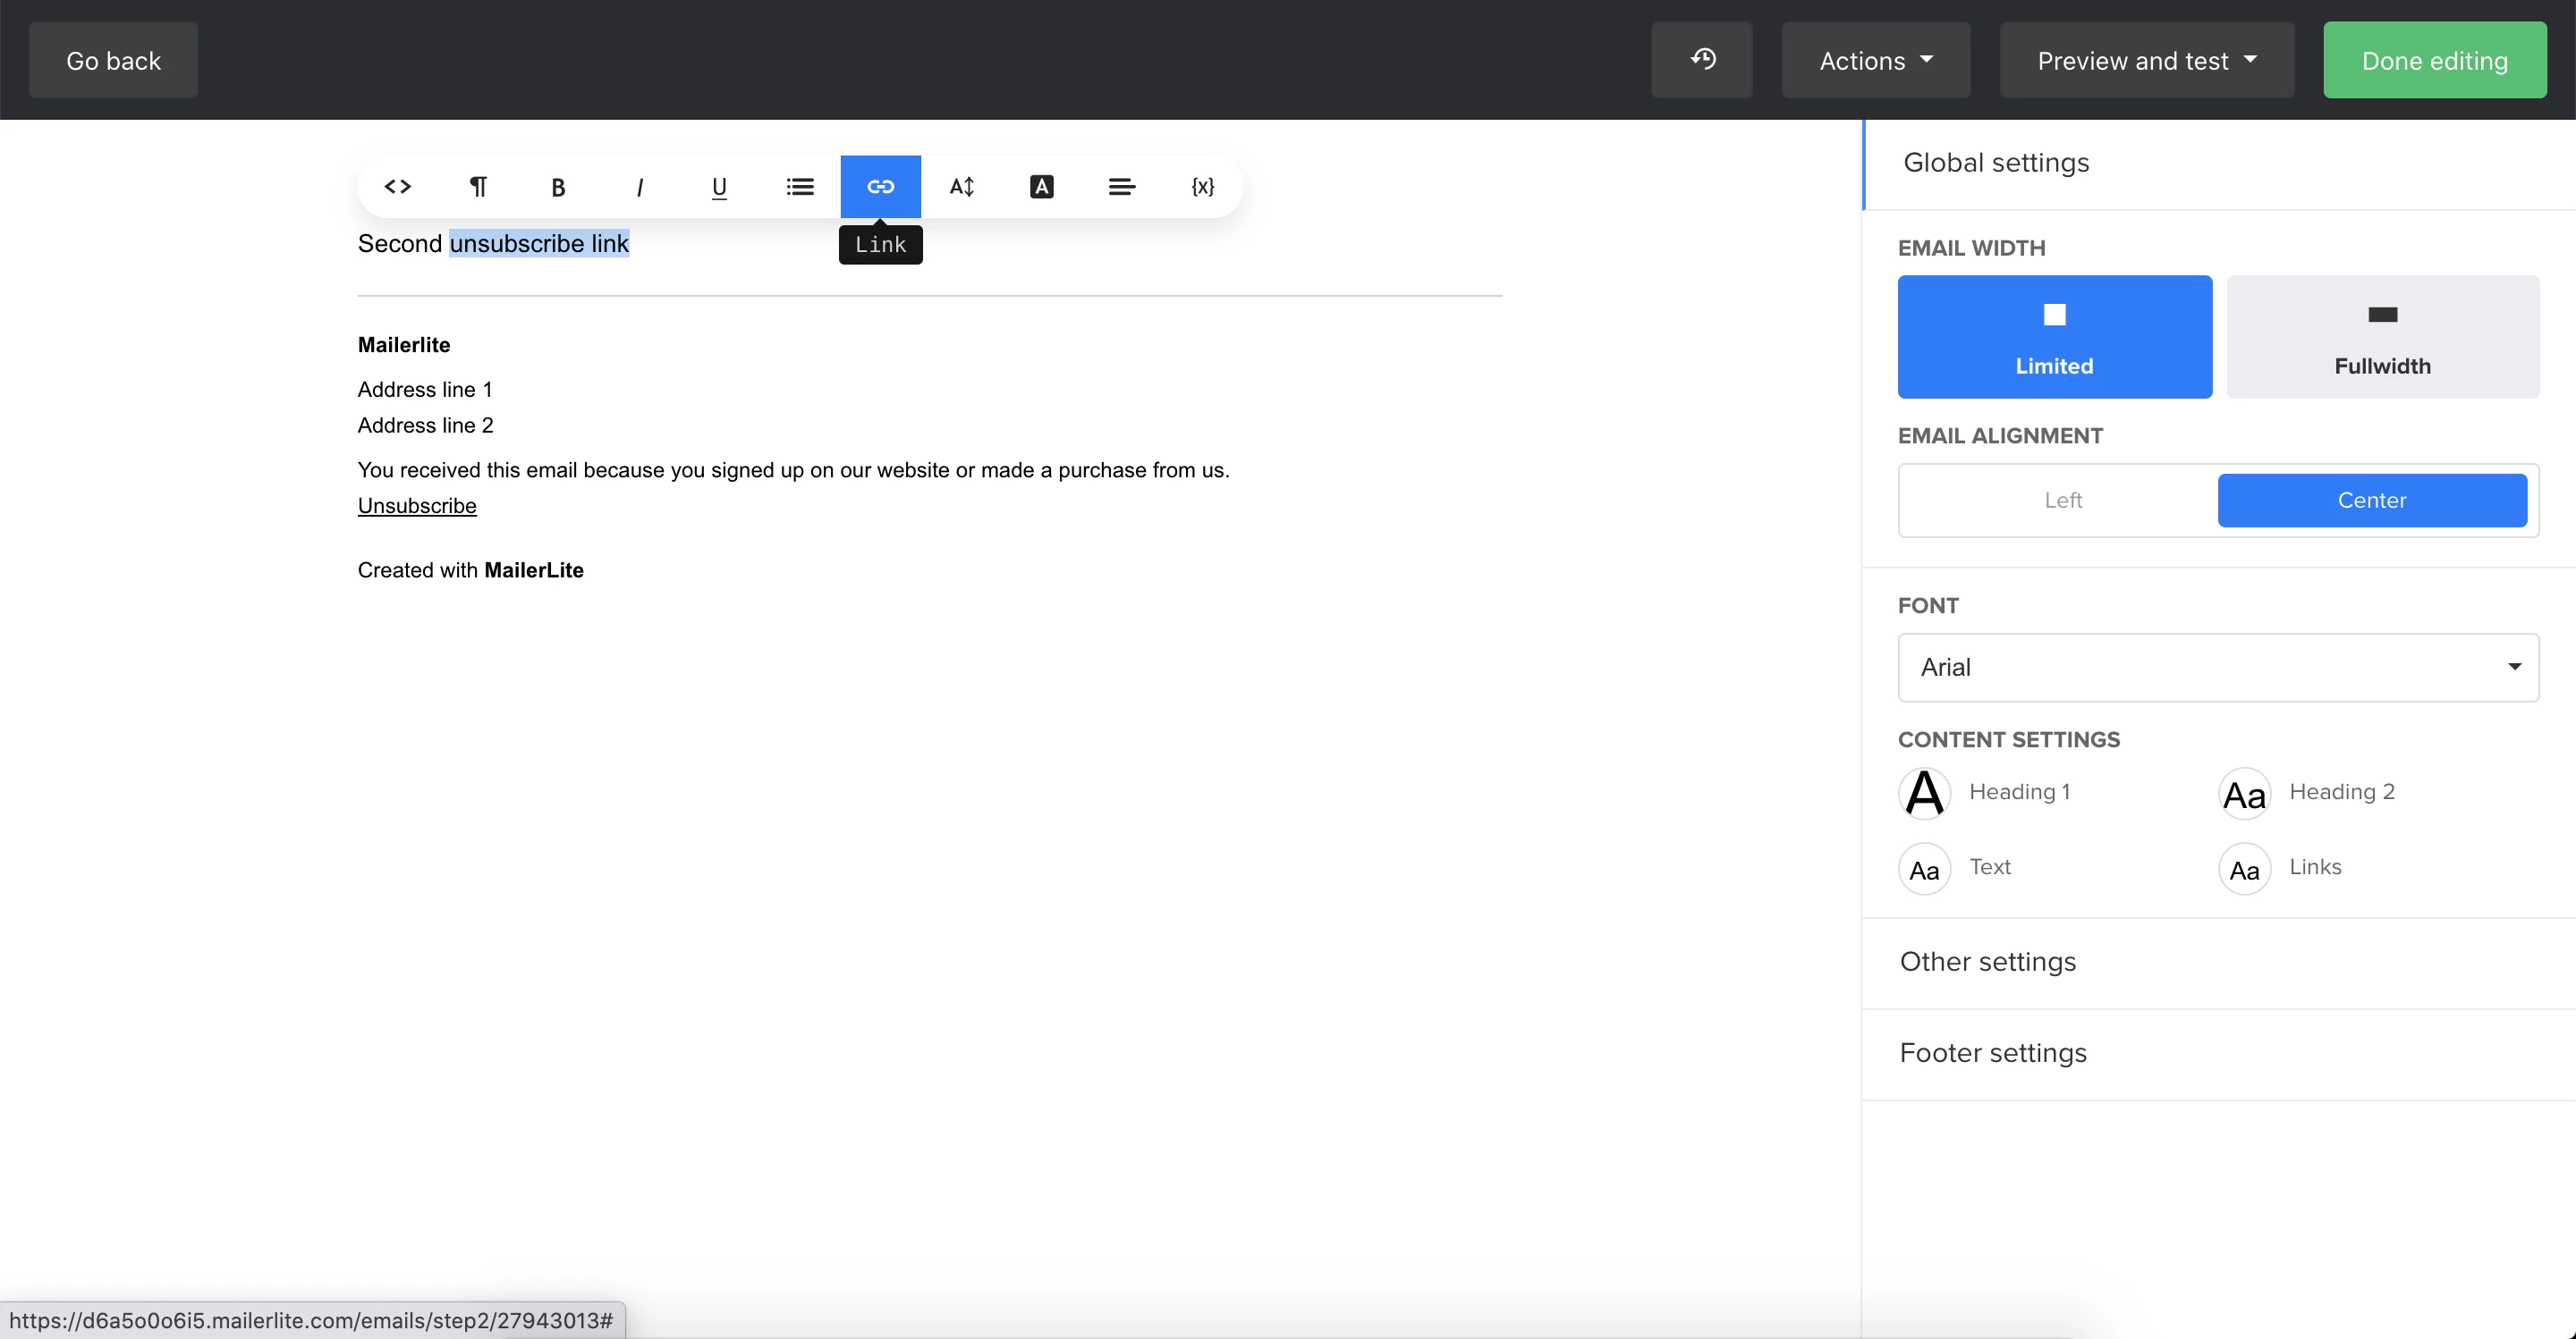Underline the selected text
The height and width of the screenshot is (1339, 2576).
tap(719, 187)
